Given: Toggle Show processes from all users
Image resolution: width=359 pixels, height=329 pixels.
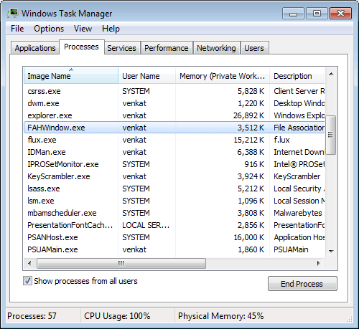Looking at the screenshot, I should point(27,281).
